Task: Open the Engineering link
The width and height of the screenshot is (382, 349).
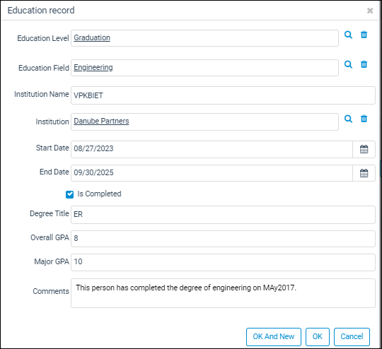Action: tap(93, 67)
